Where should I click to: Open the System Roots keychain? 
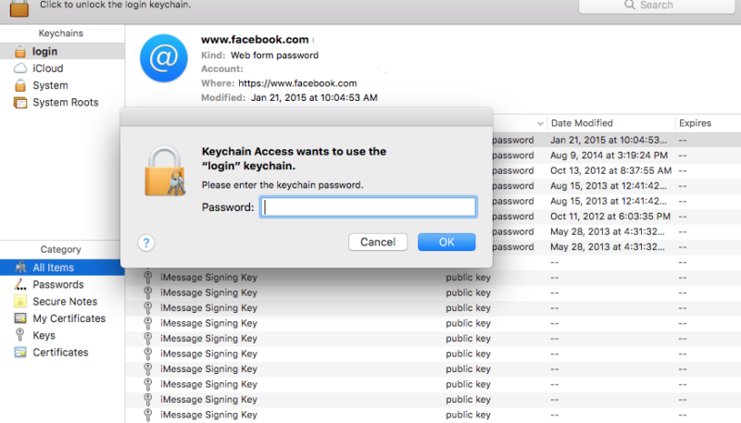click(65, 103)
